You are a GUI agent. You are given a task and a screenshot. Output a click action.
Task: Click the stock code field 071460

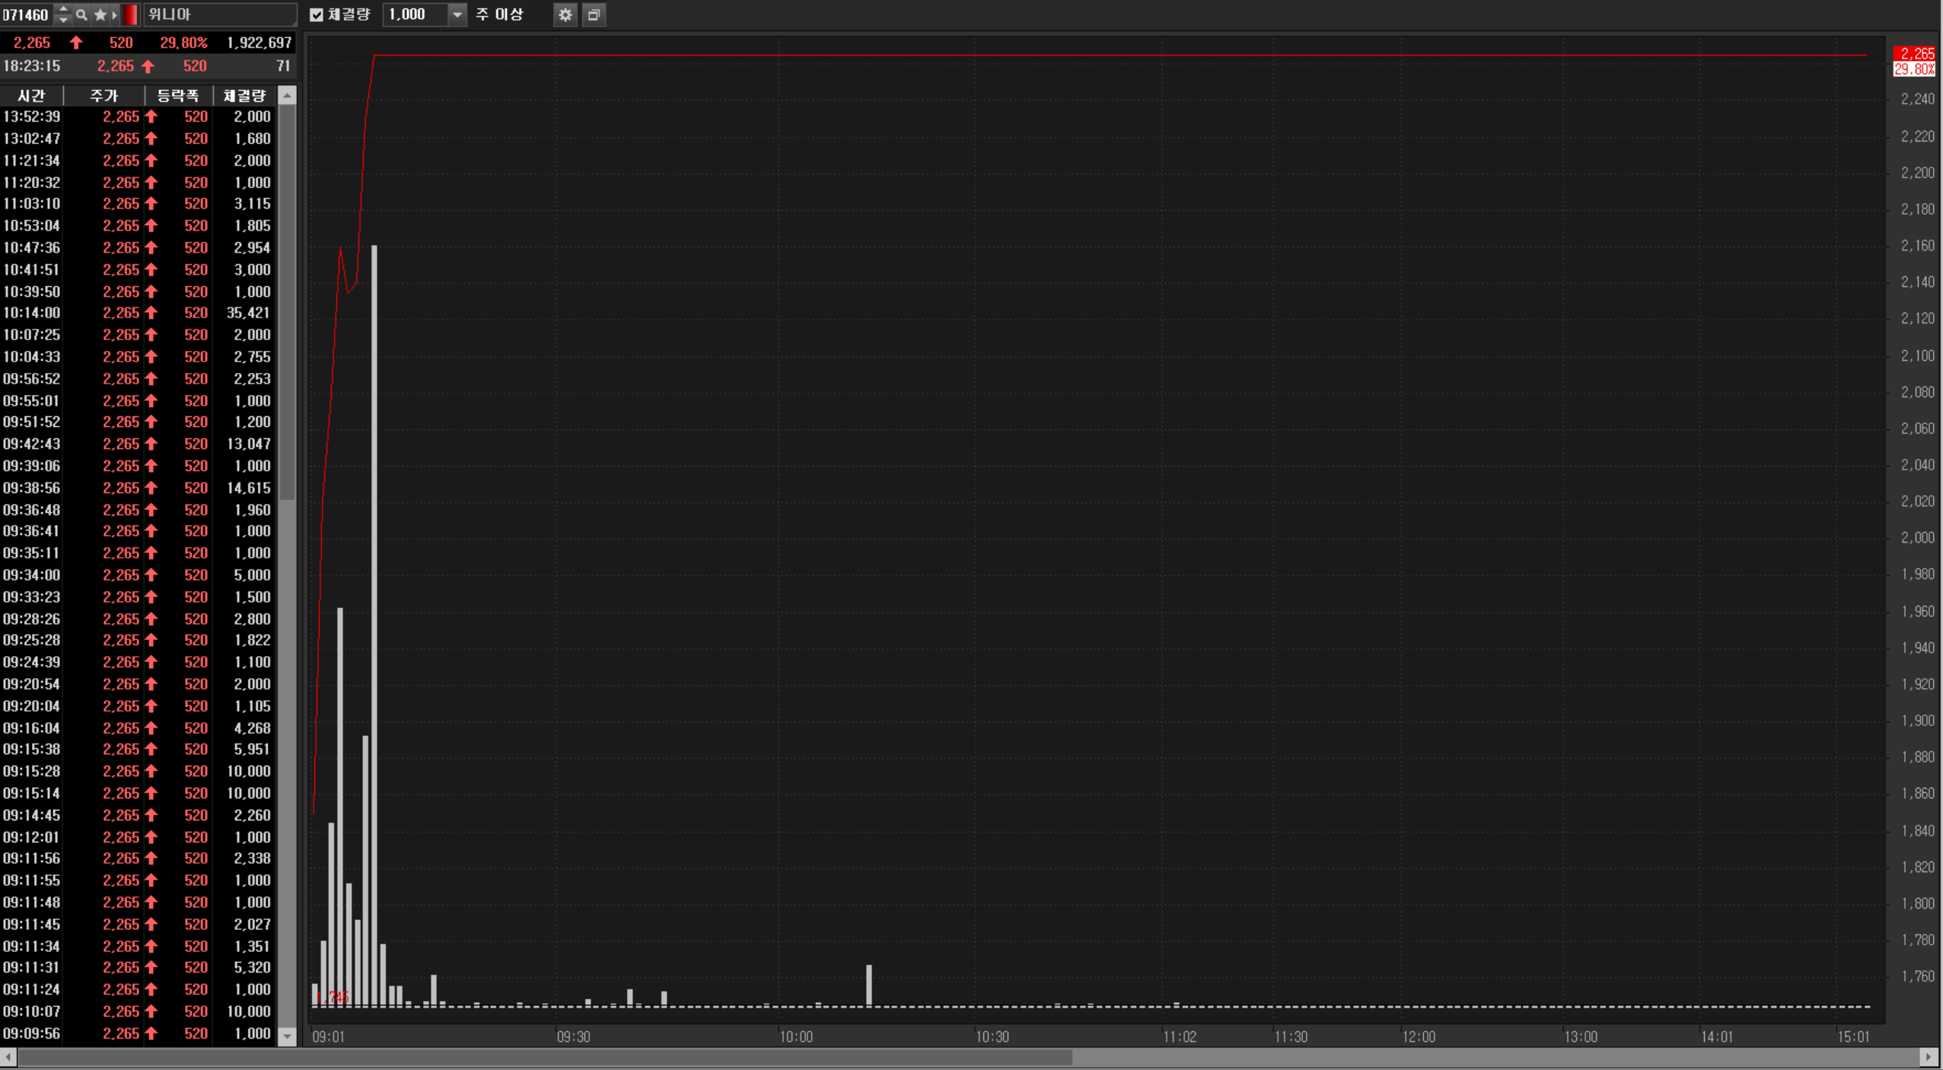26,14
